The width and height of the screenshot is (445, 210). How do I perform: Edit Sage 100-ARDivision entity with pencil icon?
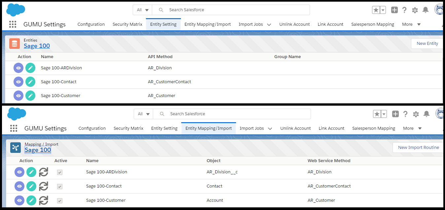30,68
